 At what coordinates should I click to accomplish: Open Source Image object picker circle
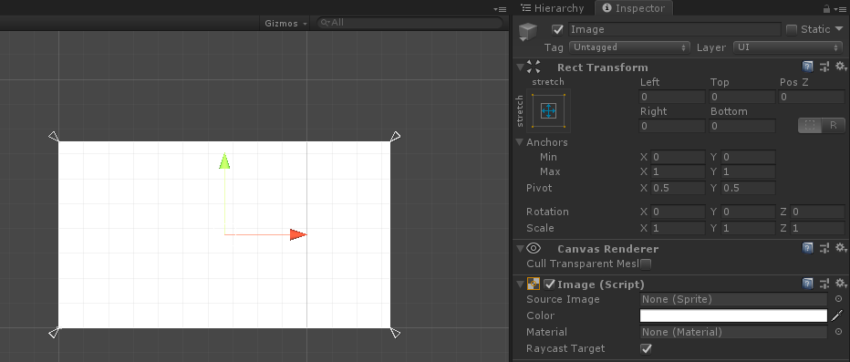click(839, 299)
